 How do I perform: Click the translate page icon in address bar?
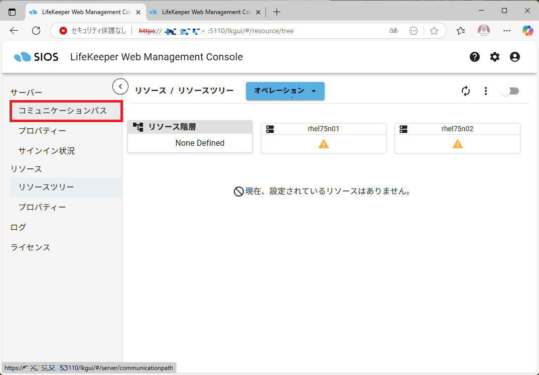tap(393, 31)
